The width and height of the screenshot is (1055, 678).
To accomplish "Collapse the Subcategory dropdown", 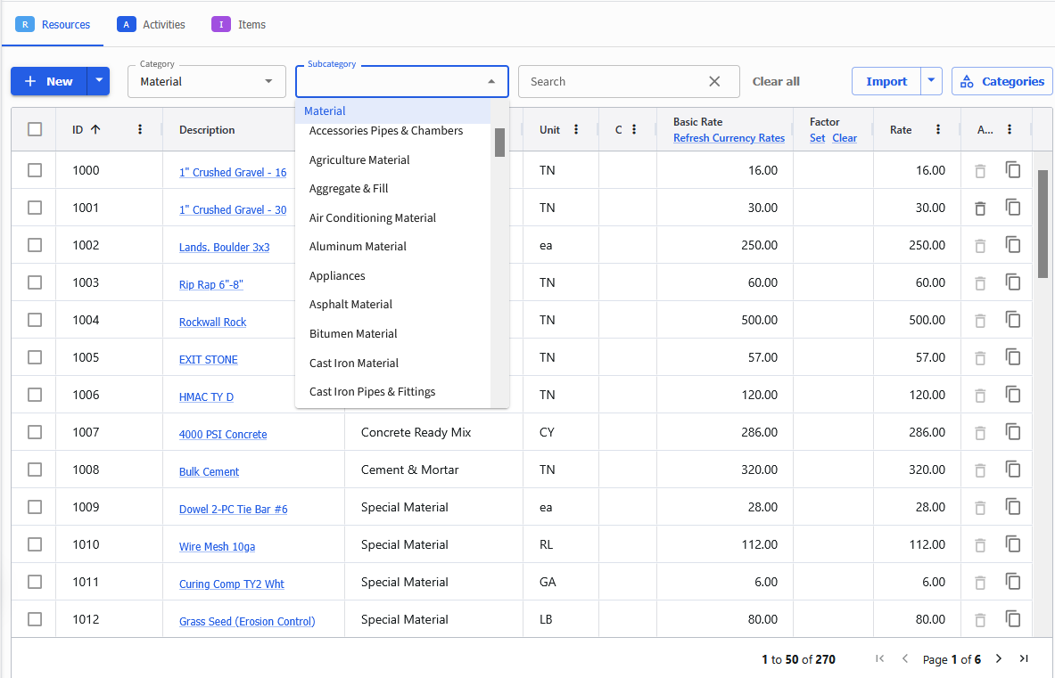I will pyautogui.click(x=491, y=81).
